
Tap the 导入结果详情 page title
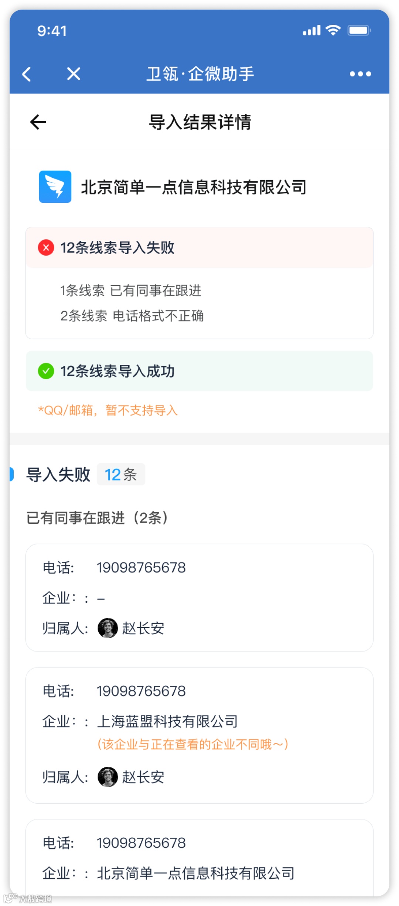point(199,122)
